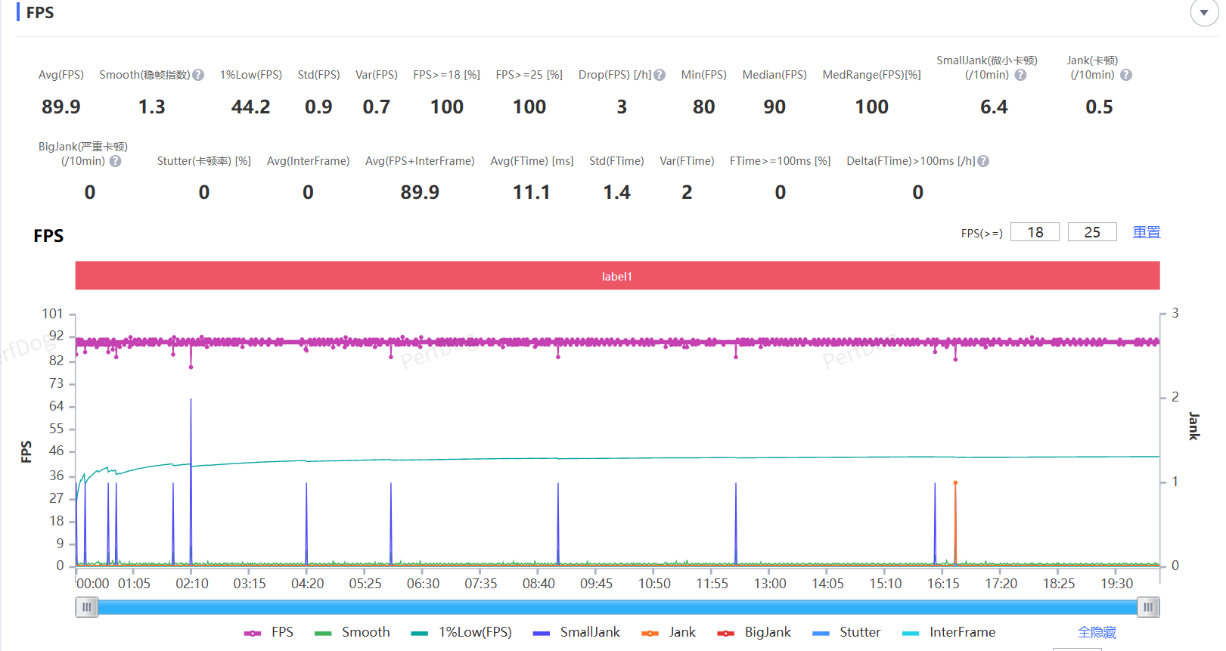1226x651 pixels.
Task: Click help icon next to Jank (/10min)
Action: point(1126,75)
